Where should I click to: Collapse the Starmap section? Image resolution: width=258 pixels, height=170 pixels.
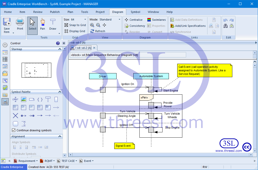coord(60,49)
